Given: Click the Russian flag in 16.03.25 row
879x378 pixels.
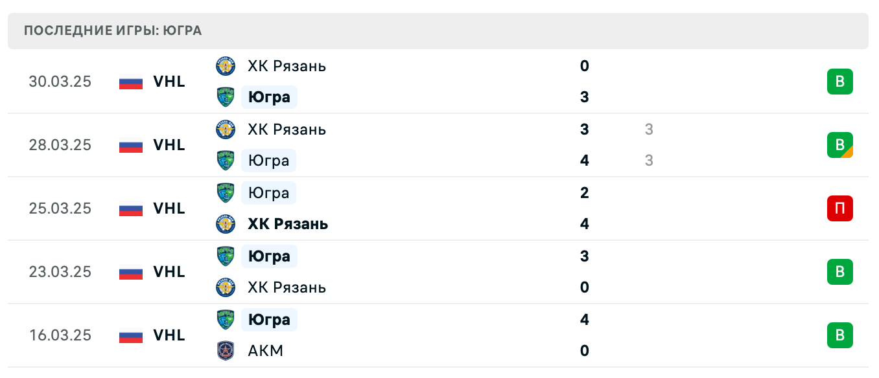Looking at the screenshot, I should [131, 336].
